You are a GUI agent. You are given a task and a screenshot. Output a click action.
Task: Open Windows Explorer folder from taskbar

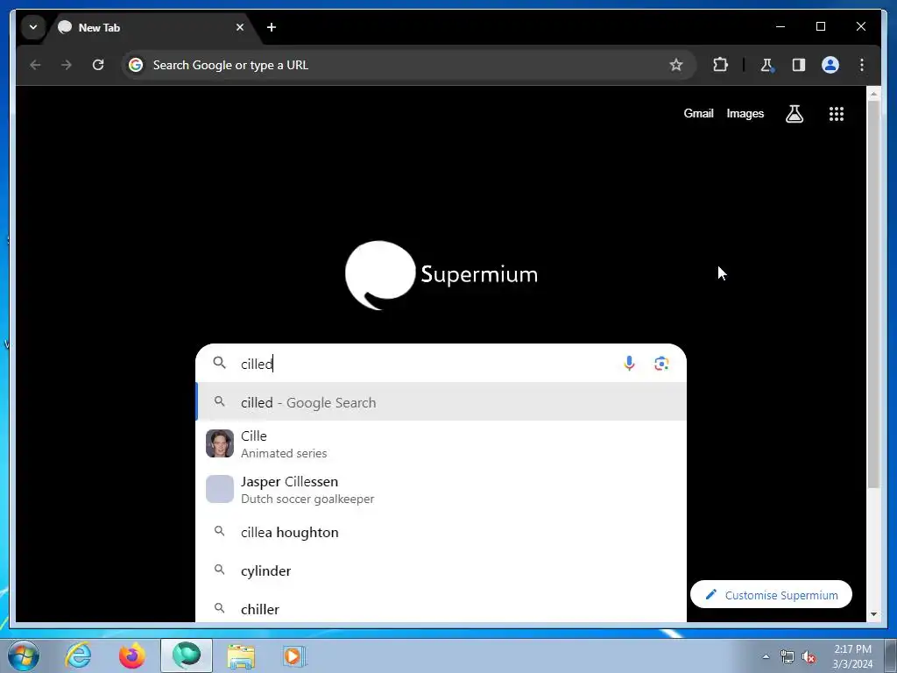click(x=241, y=655)
